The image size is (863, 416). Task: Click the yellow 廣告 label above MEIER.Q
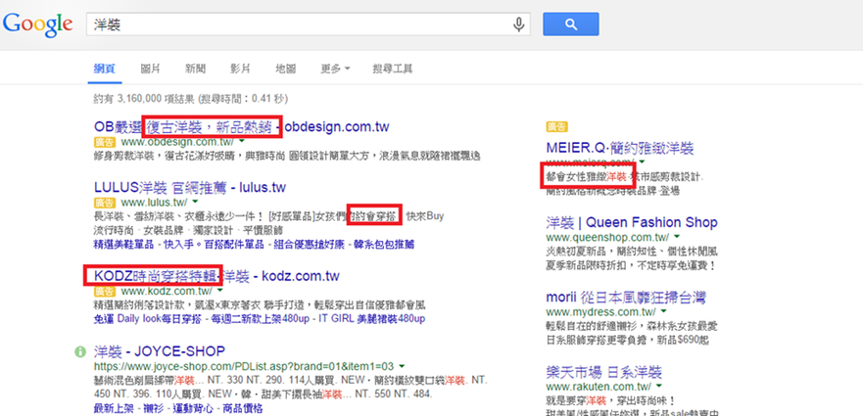pyautogui.click(x=557, y=126)
